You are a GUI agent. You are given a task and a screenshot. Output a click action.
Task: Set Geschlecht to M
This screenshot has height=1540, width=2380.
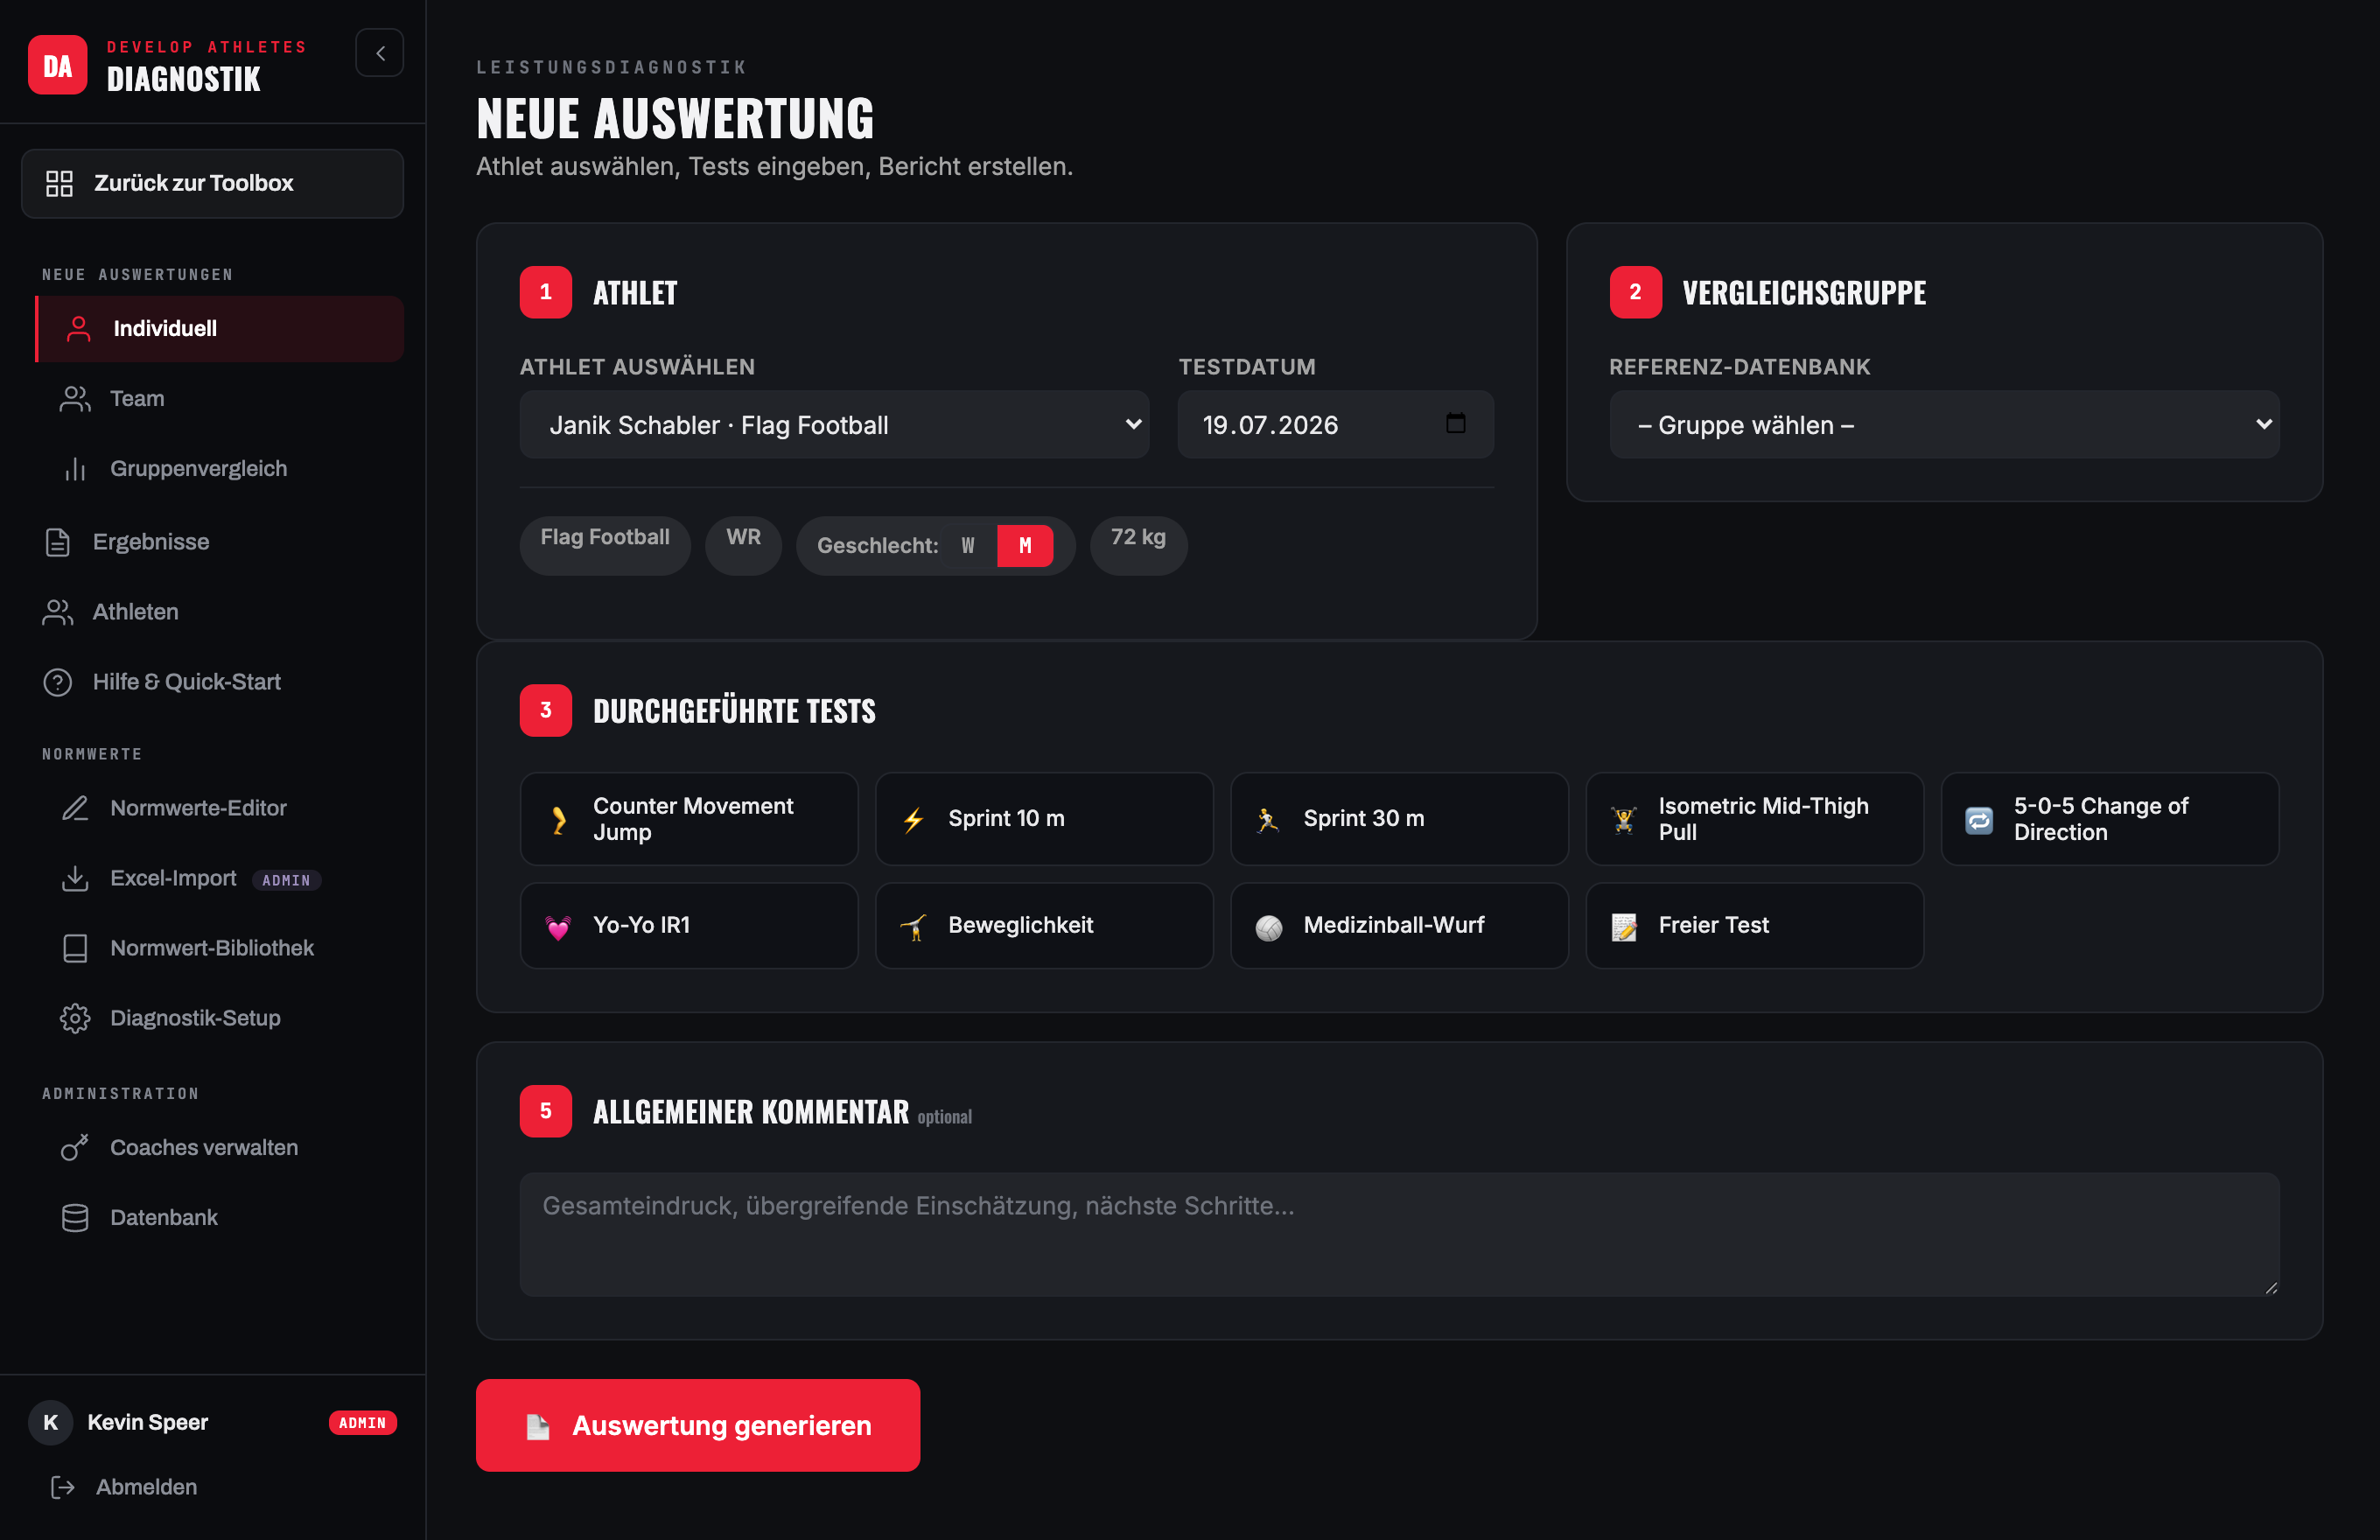[x=1025, y=545]
